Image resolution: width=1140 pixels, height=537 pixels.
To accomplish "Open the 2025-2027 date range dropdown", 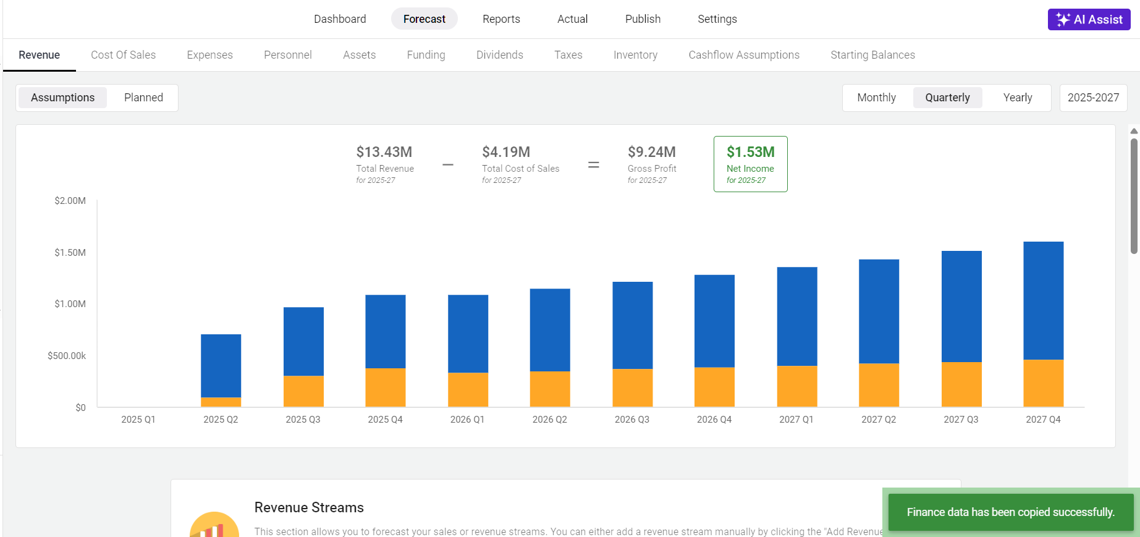I will click(x=1093, y=98).
